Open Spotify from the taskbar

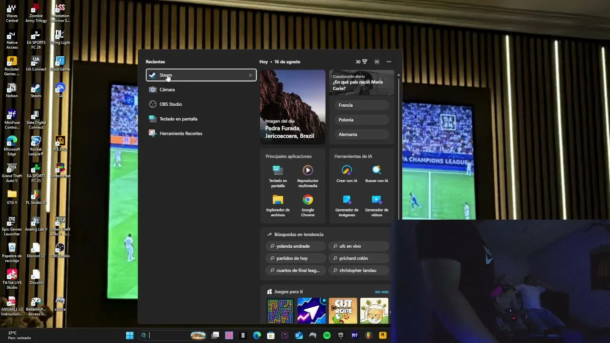(327, 335)
